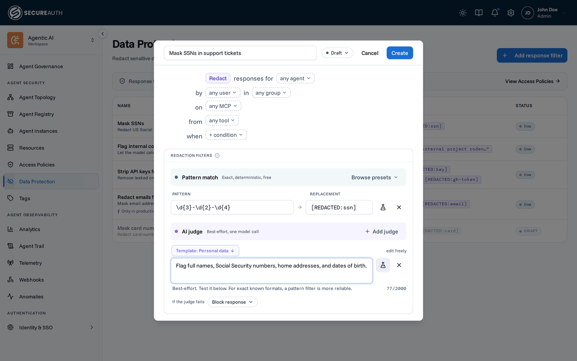Collapse the sidebar with the chevron button
This screenshot has height=361, width=577.
tap(103, 34)
